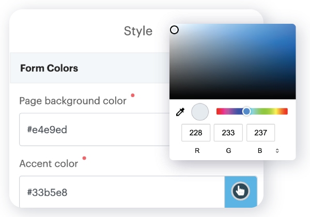Click the R value field showing 228
Viewport: 310px width, 217px height.
(196, 133)
